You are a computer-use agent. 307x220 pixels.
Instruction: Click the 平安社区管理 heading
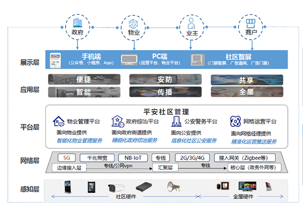[x=166, y=112]
